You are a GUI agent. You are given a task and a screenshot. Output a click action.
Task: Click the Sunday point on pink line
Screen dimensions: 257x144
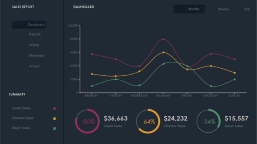(x=235, y=59)
